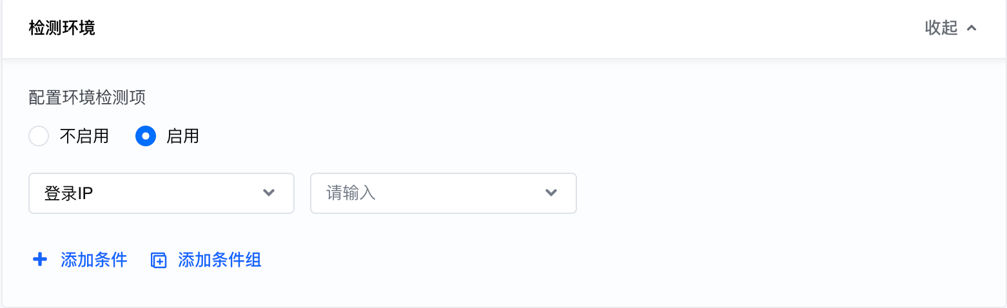1007x308 pixels.
Task: Open the 登录IP dropdown
Action: (161, 193)
